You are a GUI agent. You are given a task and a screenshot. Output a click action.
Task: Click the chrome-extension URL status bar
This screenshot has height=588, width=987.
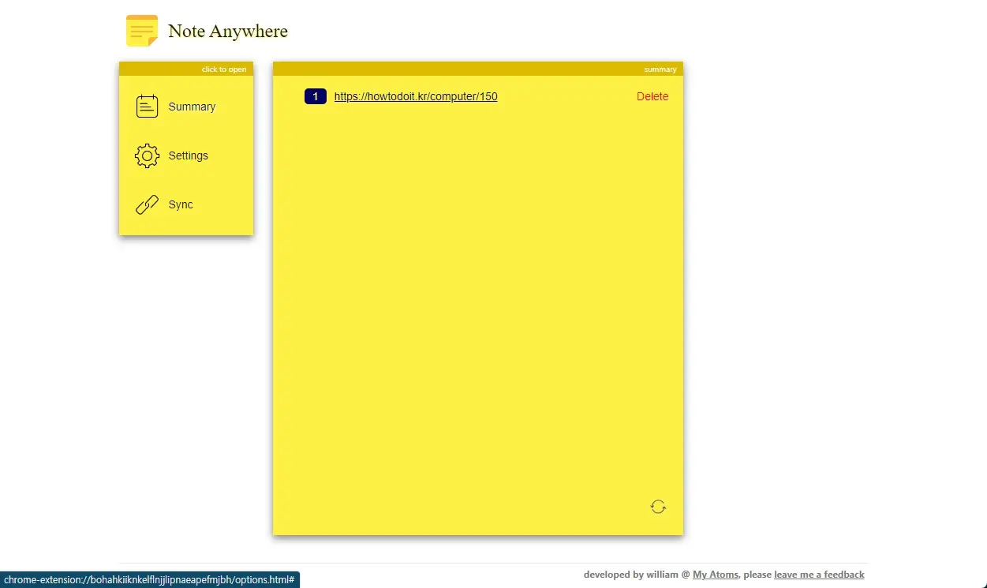click(150, 579)
